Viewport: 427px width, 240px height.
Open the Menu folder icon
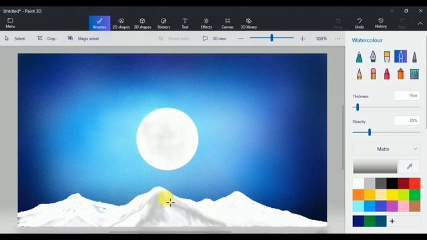click(11, 21)
